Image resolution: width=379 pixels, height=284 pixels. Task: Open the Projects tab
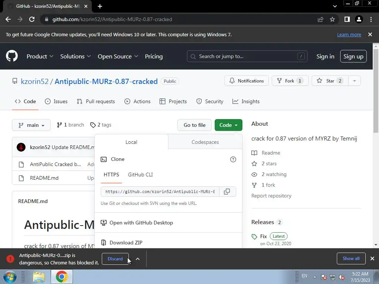pos(173,101)
